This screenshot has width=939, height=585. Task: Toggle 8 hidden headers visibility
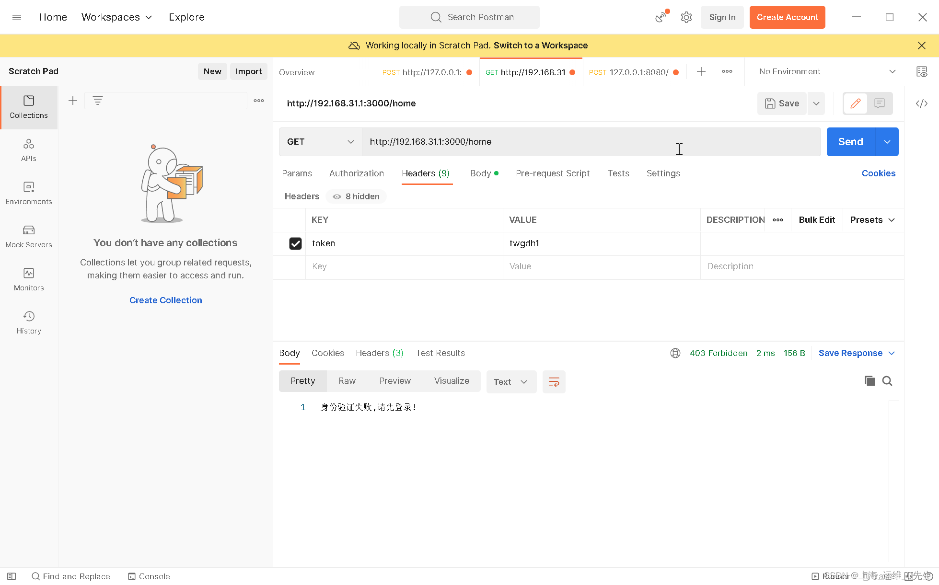(356, 196)
